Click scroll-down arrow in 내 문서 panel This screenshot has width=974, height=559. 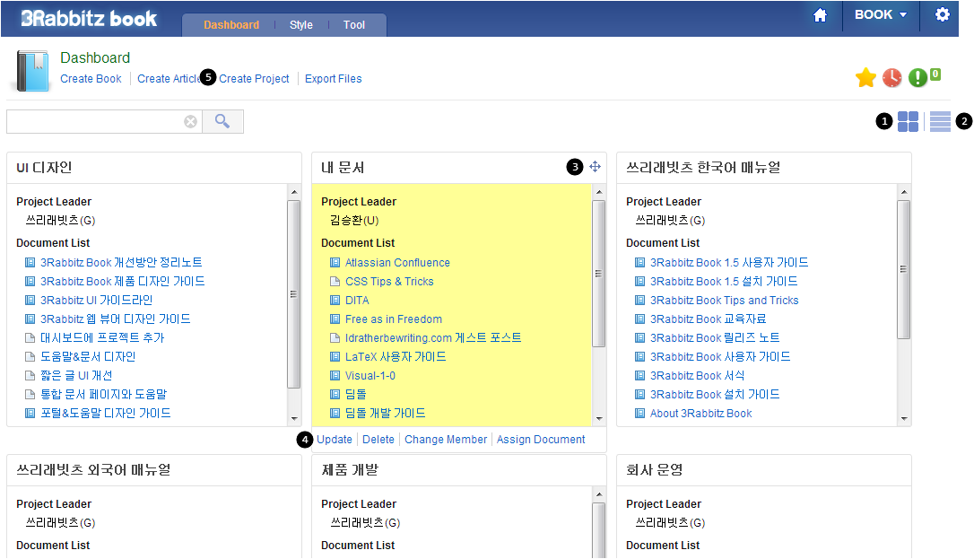(599, 419)
